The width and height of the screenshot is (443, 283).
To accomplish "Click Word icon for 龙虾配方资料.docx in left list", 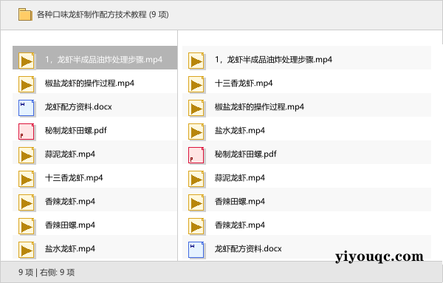I will (27, 108).
